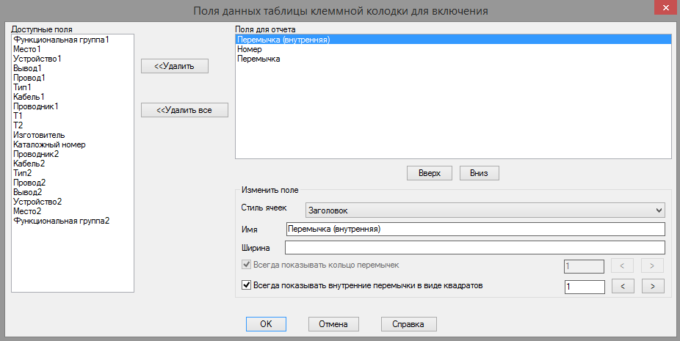Select Кабель1 in available fields
680x341 pixels.
[73, 97]
